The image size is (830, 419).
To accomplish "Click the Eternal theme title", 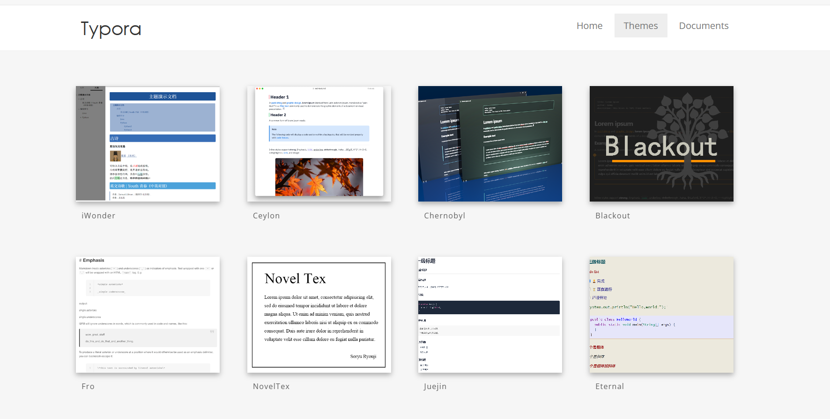I will click(609, 386).
